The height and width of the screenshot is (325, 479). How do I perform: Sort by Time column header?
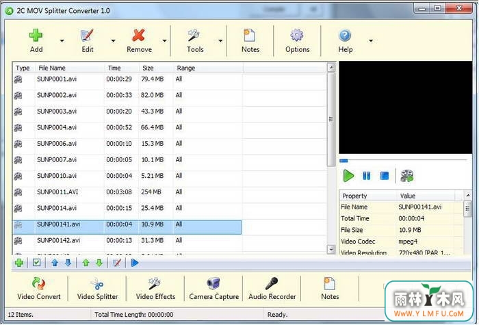(122, 68)
